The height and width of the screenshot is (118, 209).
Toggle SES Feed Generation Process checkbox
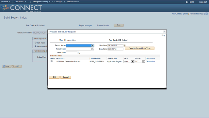[x=52, y=61]
